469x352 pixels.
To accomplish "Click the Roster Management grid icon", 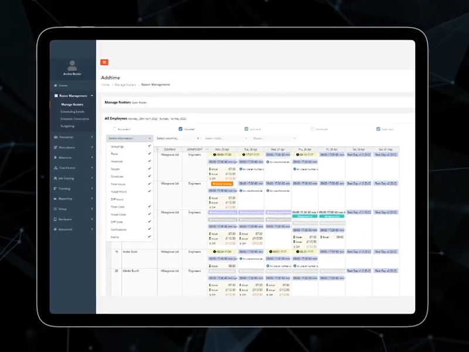I will pos(56,96).
